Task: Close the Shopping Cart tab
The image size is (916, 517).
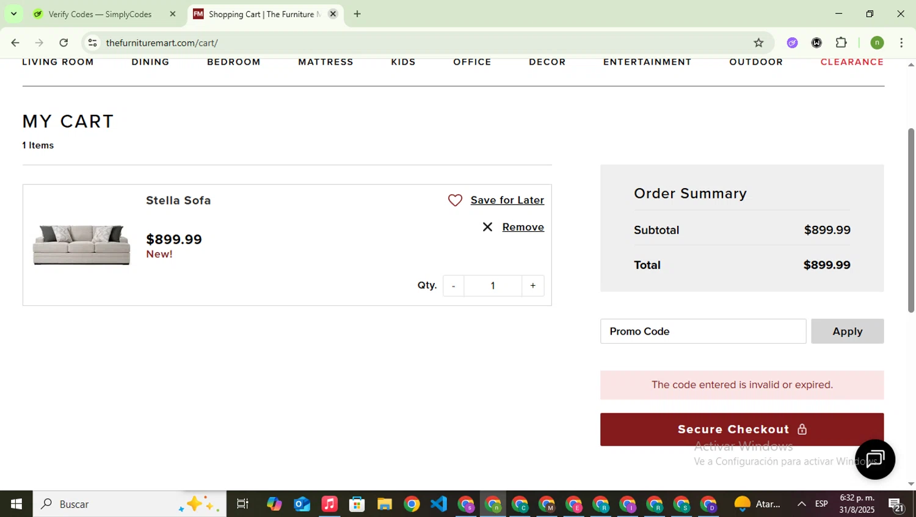Action: pyautogui.click(x=333, y=14)
